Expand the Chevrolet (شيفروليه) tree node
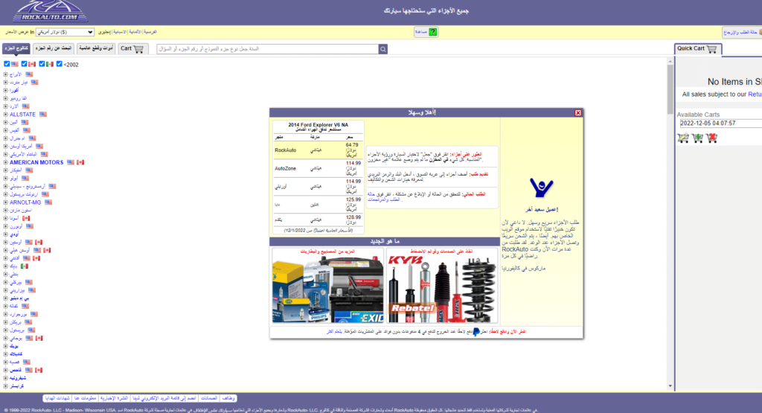Viewport: 762px width, 413px height. coord(6,378)
